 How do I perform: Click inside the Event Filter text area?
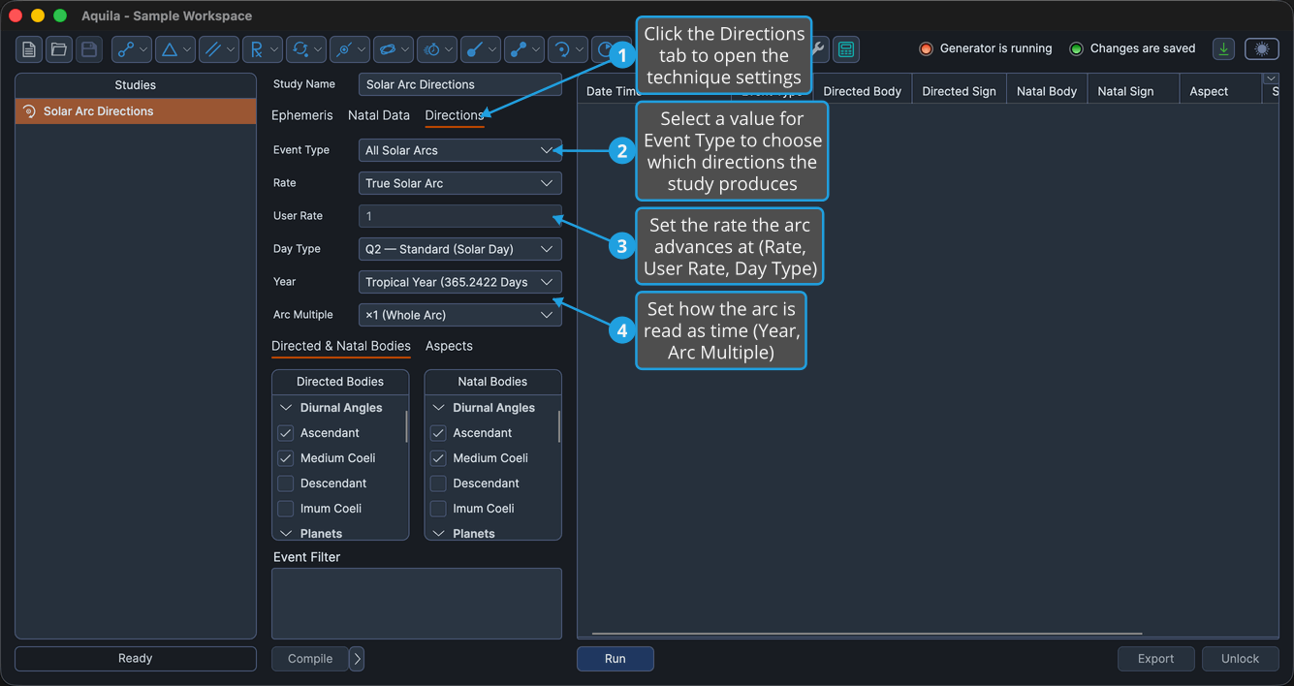click(x=417, y=604)
